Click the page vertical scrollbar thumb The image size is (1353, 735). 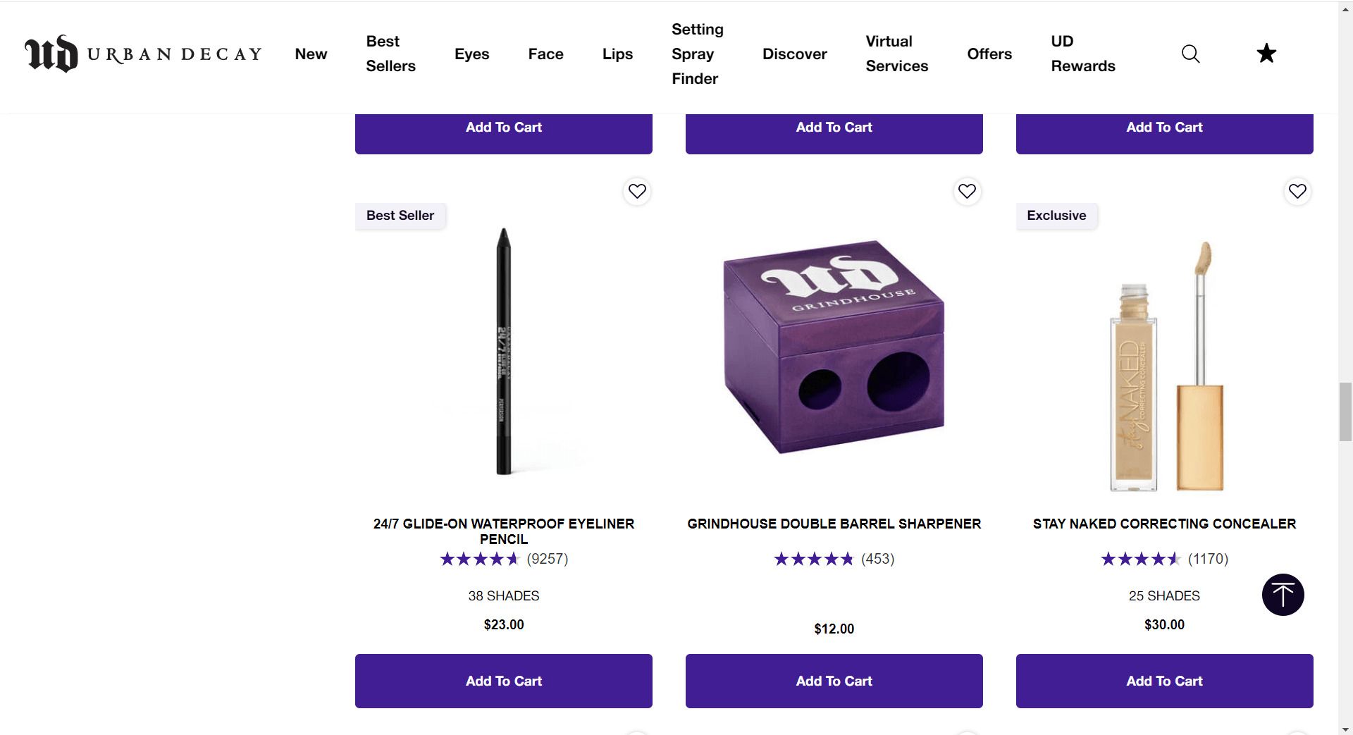(x=1345, y=412)
